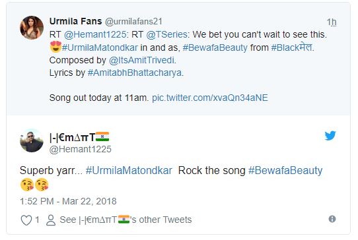This screenshot has height=240, width=358.
Task: Click the Twitter bird logo icon
Action: (330, 136)
